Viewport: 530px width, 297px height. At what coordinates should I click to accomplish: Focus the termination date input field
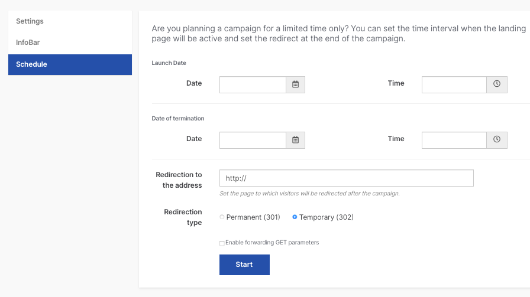click(253, 140)
